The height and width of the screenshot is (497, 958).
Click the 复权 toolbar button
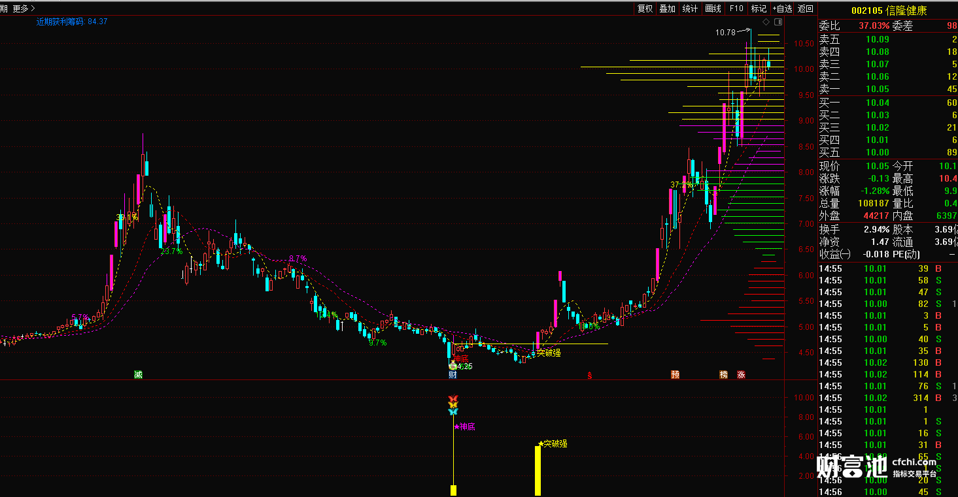point(645,8)
